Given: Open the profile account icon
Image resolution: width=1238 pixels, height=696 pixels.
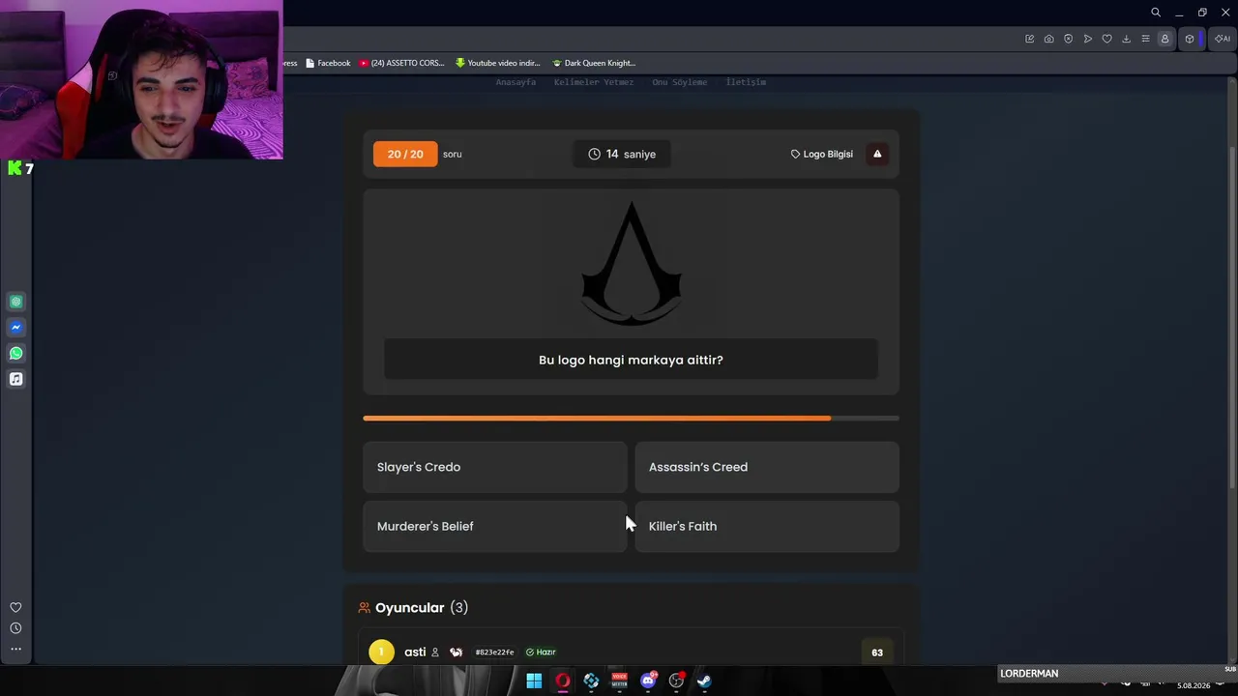Looking at the screenshot, I should click(1164, 39).
